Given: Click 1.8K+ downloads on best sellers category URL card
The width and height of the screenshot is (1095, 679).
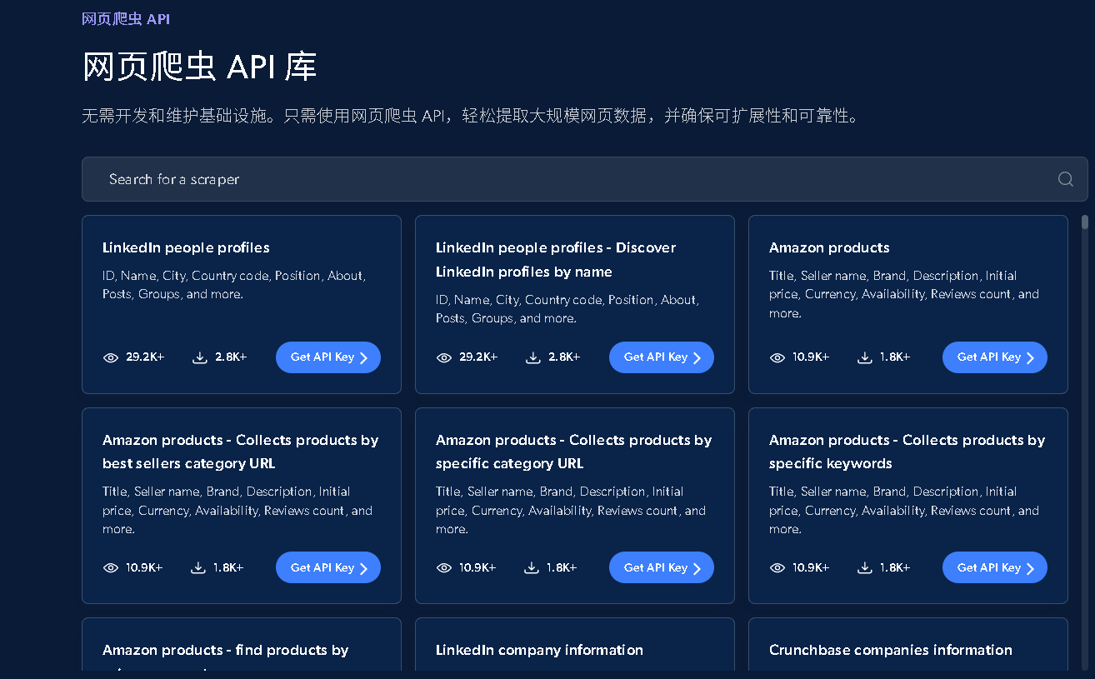Looking at the screenshot, I should pyautogui.click(x=228, y=568).
